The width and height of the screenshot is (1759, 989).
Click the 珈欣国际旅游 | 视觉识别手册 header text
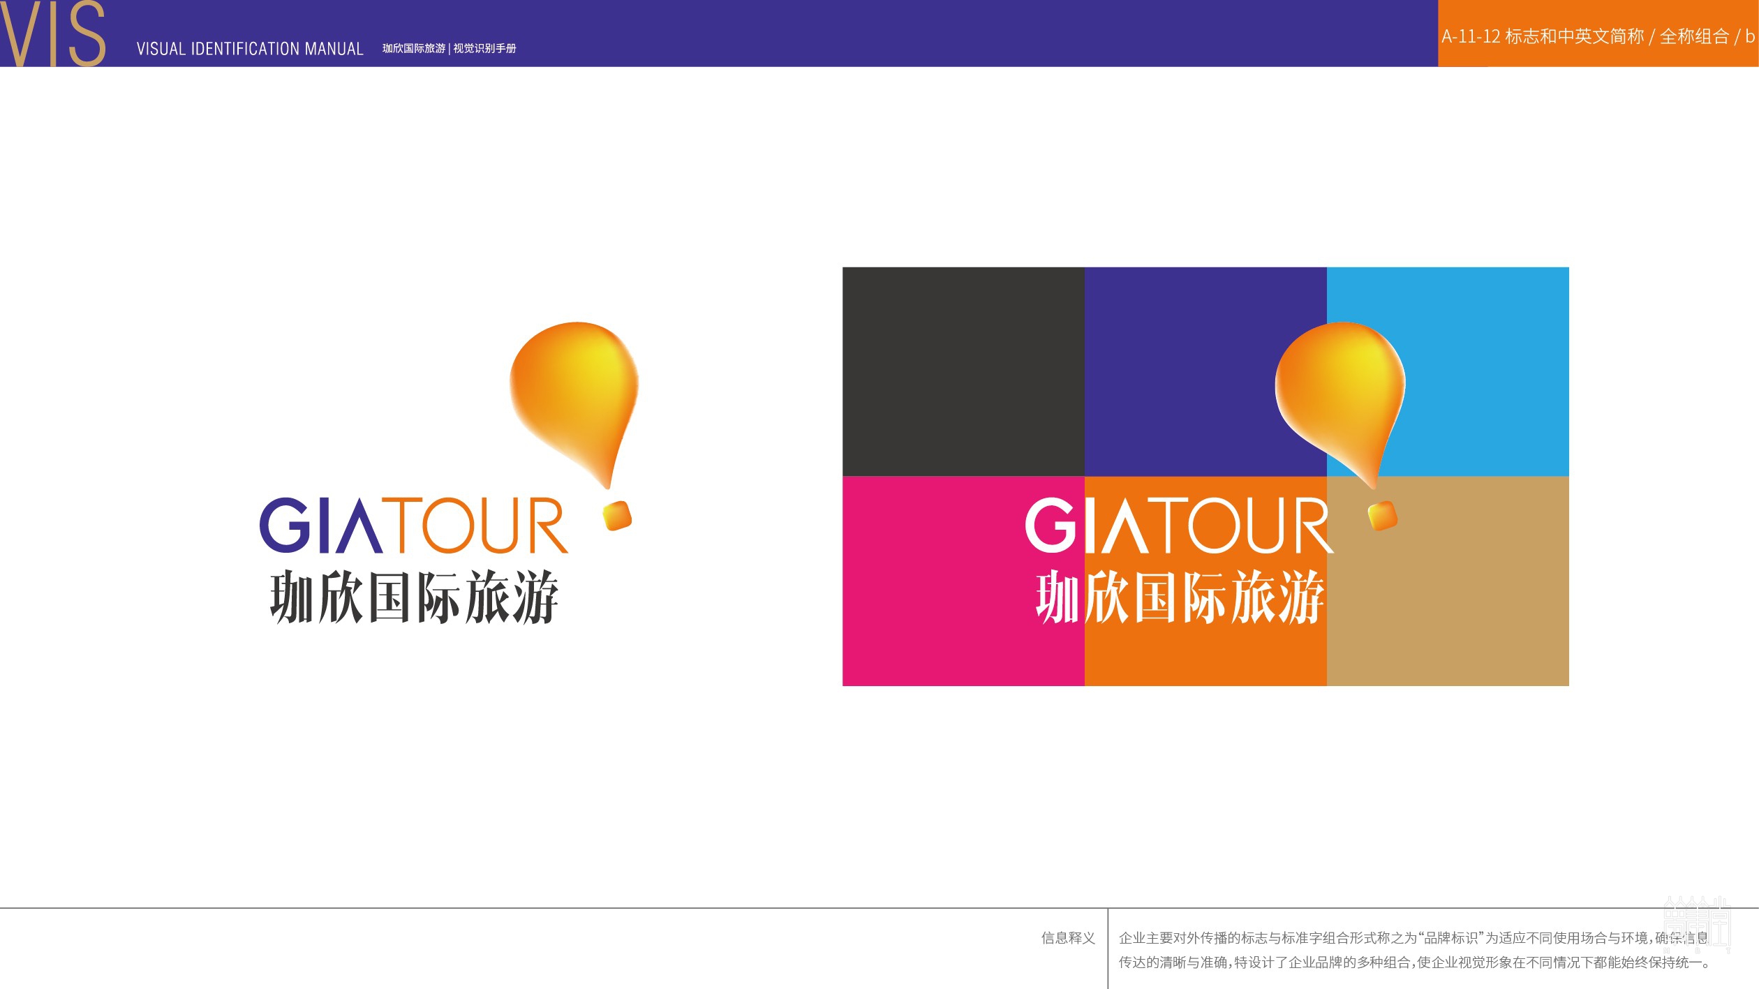point(450,48)
